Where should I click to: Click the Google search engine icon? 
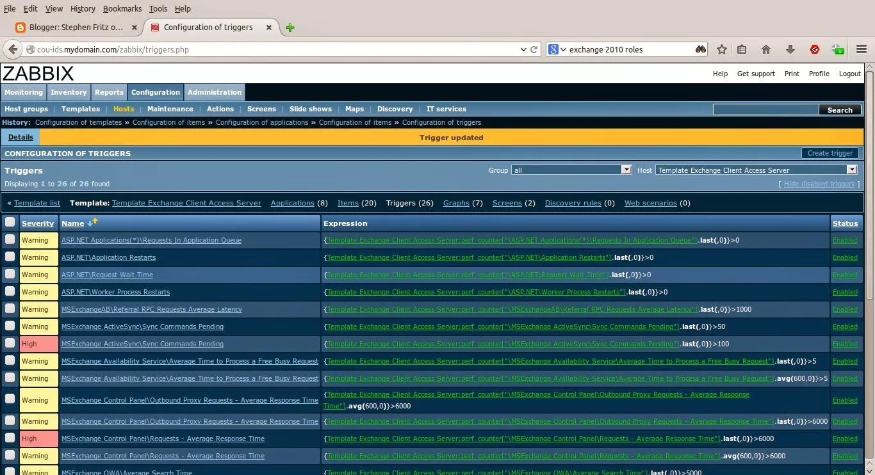(x=553, y=49)
